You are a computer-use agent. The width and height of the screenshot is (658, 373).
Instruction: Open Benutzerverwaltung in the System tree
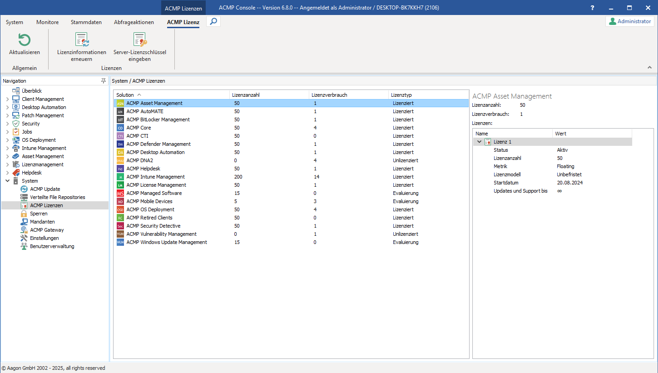tap(52, 246)
